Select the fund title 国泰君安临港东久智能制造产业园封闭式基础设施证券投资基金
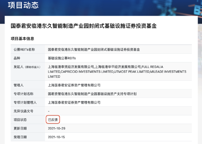This screenshot has height=144, width=202. (84, 26)
